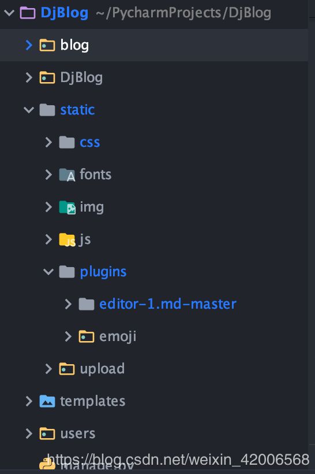Click the emoji package folder icon
Viewport: 315px width, 474px height.
[x=87, y=336]
